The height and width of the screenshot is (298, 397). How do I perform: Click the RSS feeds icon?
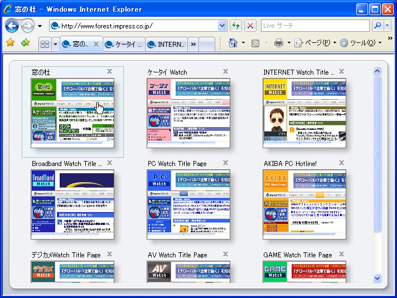tap(255, 43)
